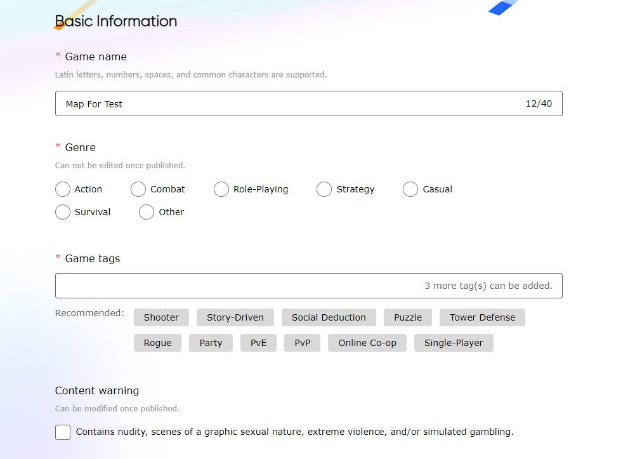This screenshot has height=459, width=642.
Task: Select the Strategy genre radio button
Action: pos(324,189)
